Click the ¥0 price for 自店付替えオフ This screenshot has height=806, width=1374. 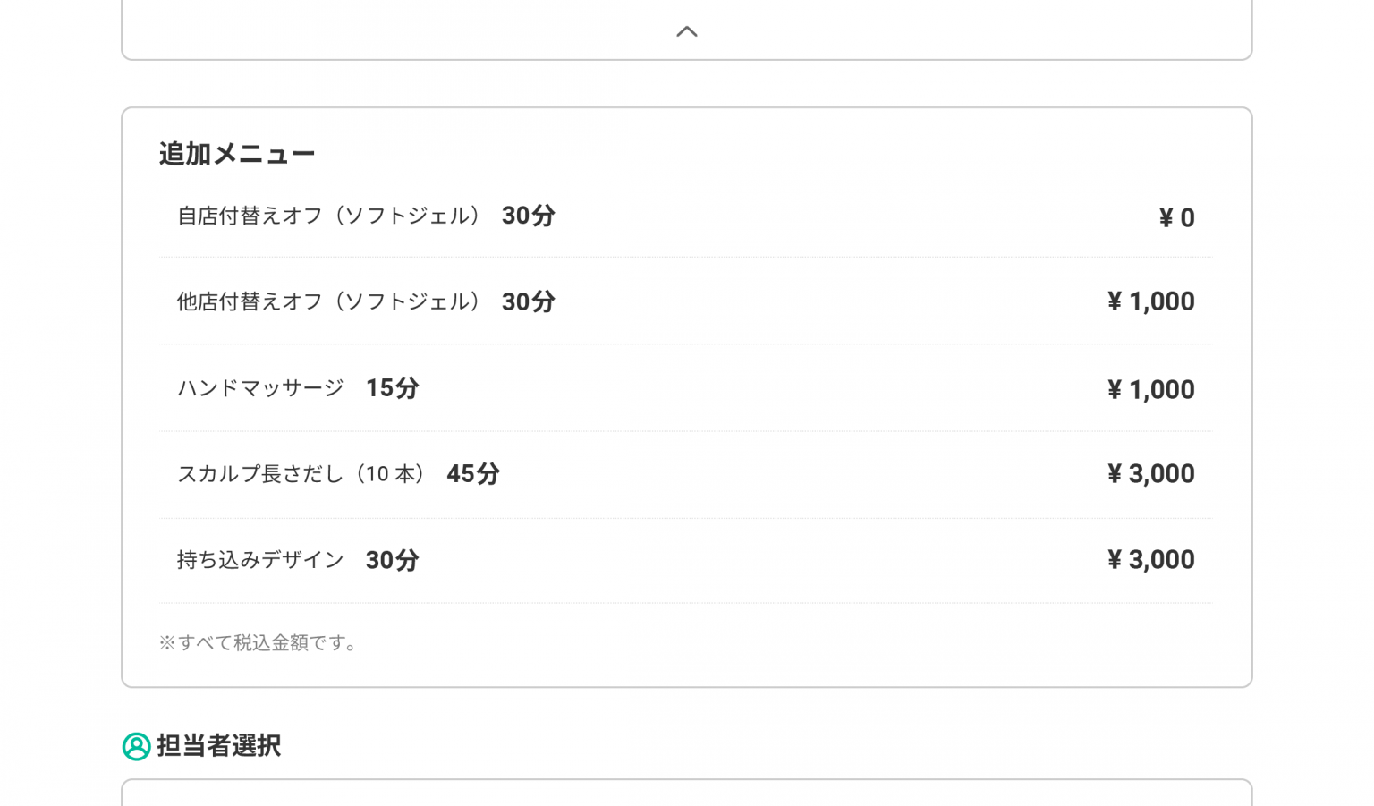point(1176,217)
